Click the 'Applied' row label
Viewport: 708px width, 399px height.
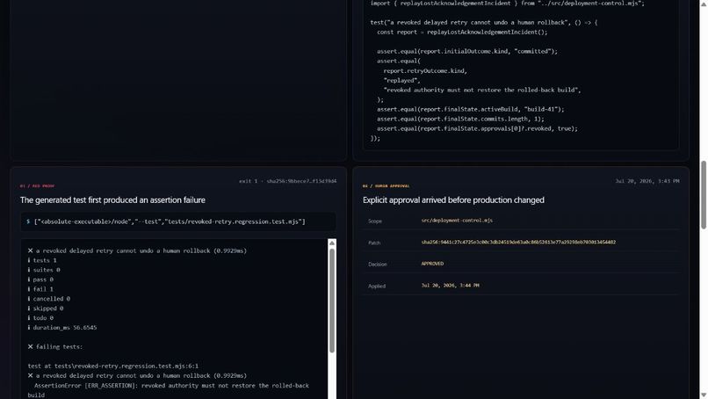pyautogui.click(x=377, y=286)
